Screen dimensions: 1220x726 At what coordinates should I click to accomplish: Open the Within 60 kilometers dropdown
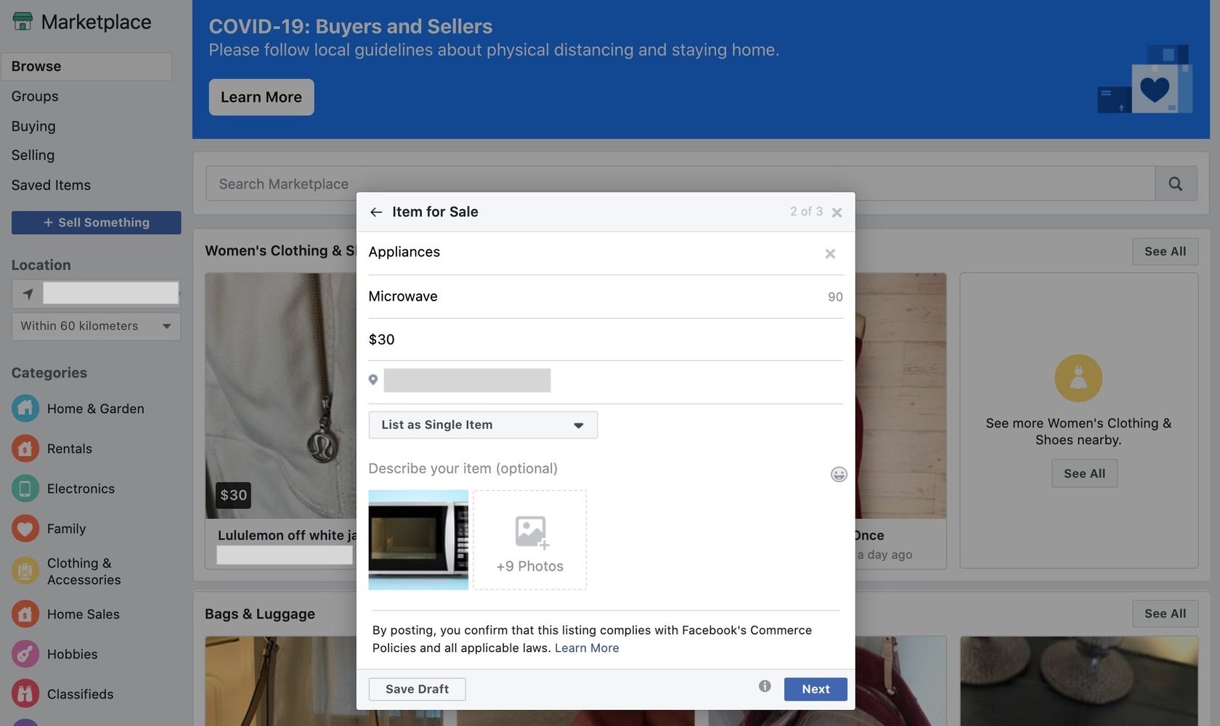(x=96, y=326)
